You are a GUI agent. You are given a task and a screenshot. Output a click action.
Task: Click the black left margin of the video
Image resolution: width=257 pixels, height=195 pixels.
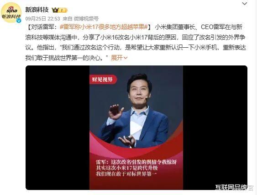(58, 128)
